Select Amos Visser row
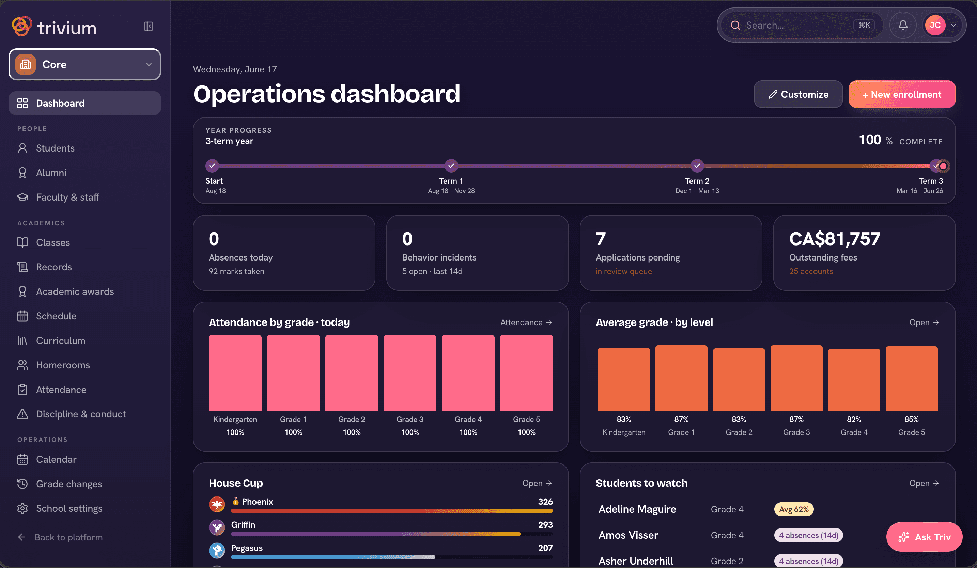Screen dimensions: 977x568 click(767, 535)
